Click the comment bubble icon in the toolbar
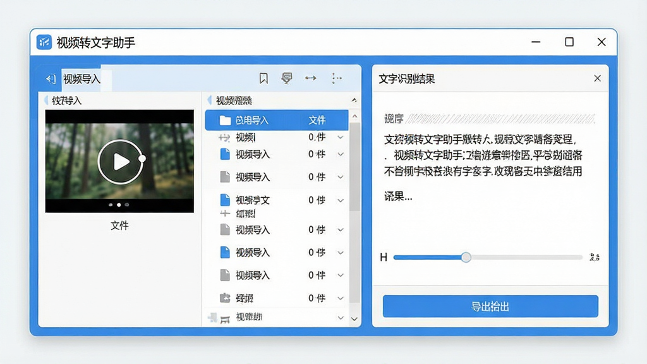Image resolution: width=647 pixels, height=364 pixels. (x=287, y=78)
